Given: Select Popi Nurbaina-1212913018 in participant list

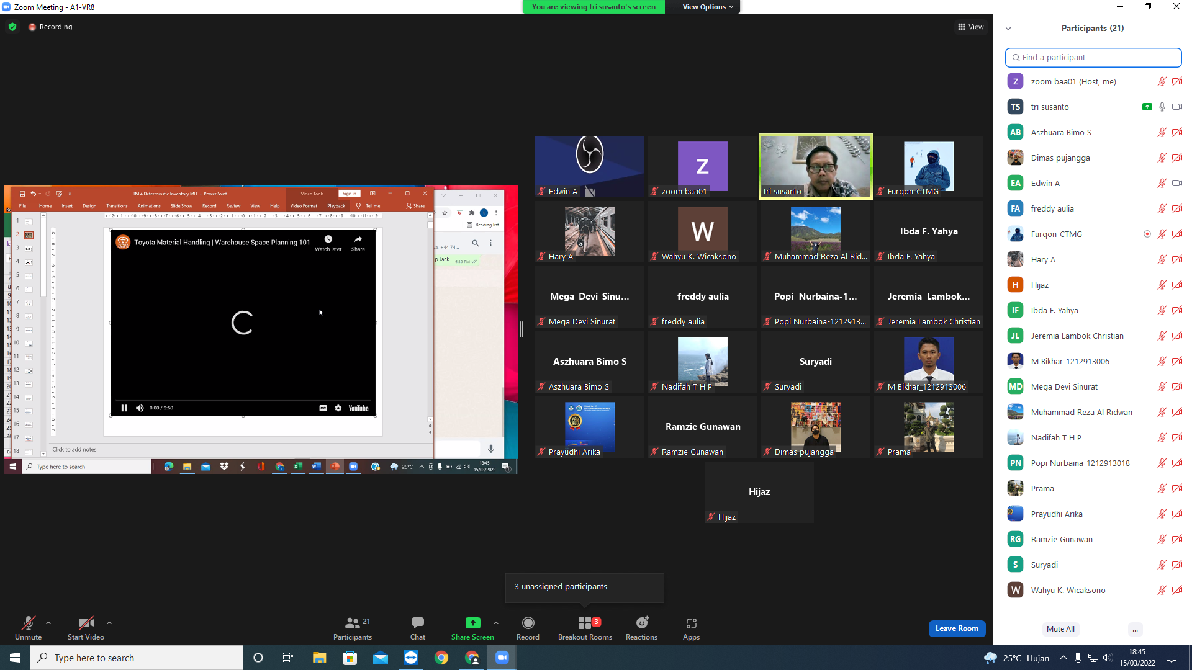Looking at the screenshot, I should (1094, 463).
